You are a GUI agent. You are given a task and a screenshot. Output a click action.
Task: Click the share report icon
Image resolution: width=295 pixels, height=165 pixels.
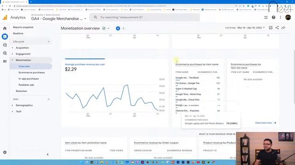[277, 27]
